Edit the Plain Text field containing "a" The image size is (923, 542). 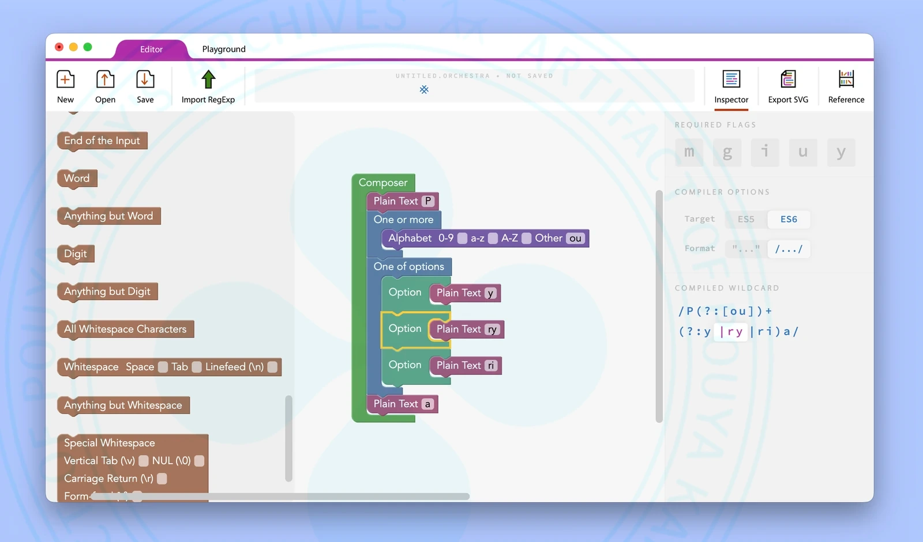click(427, 404)
